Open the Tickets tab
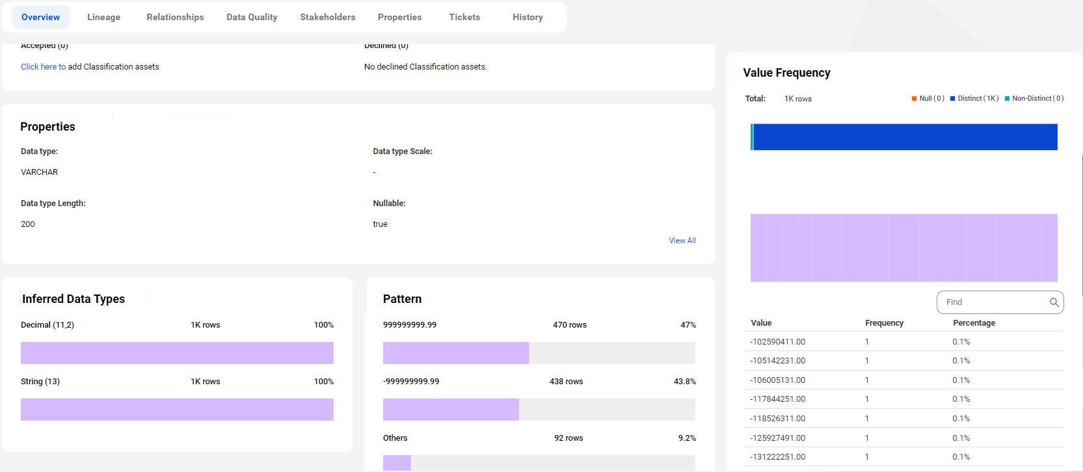 click(x=464, y=17)
